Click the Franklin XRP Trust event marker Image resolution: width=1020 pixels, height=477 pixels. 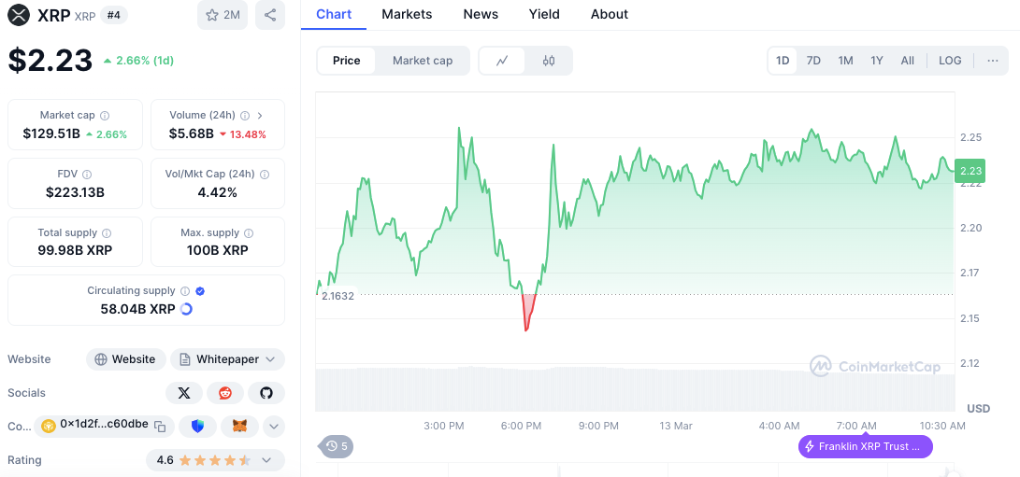pos(865,446)
